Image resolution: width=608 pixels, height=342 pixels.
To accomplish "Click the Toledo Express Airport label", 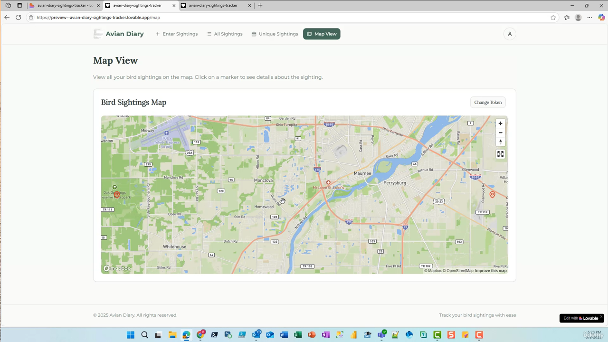I will click(167, 142).
